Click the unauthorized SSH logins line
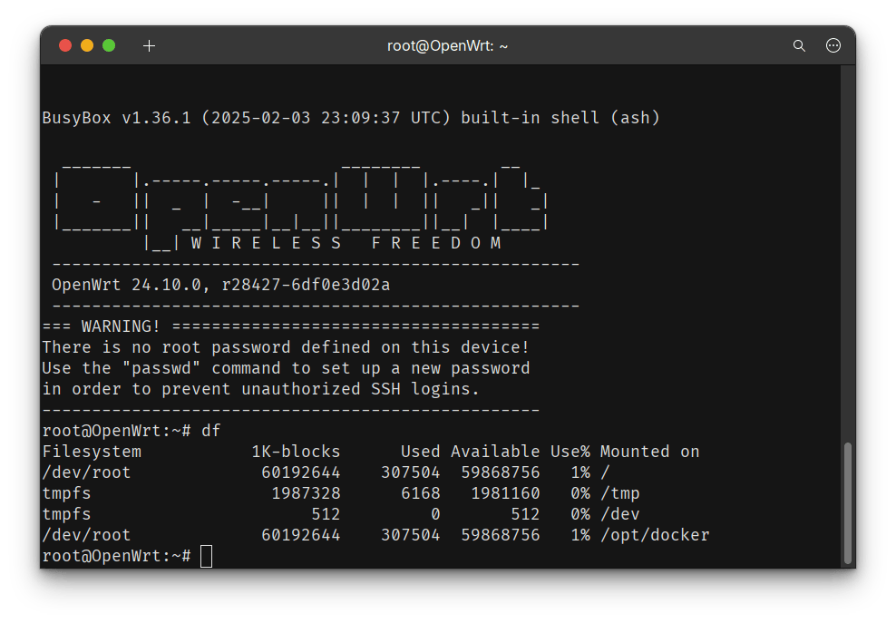 coord(260,389)
